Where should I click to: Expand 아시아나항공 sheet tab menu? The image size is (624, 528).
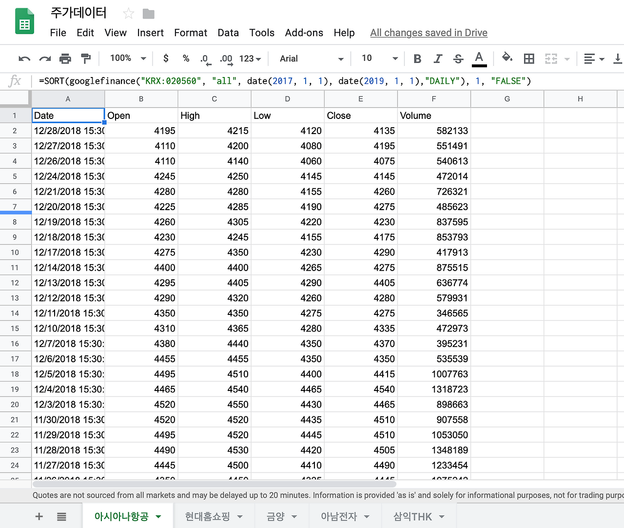[x=158, y=516]
